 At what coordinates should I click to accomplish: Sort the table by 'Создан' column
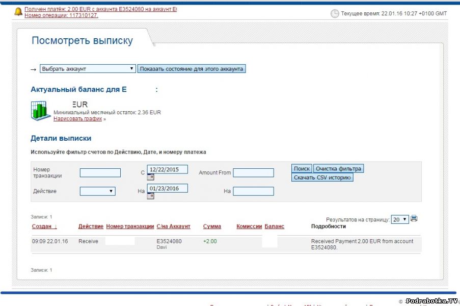pyautogui.click(x=44, y=226)
